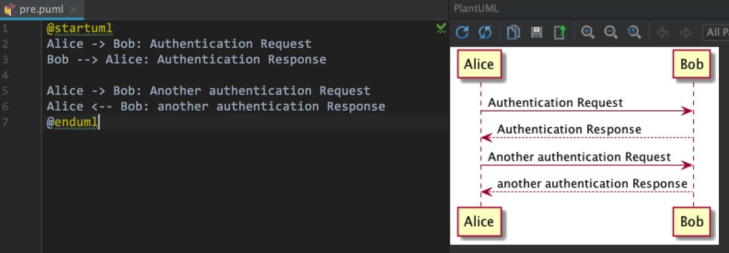The image size is (729, 253).
Task: Zoom out on the PlantUML diagram
Action: click(x=611, y=32)
